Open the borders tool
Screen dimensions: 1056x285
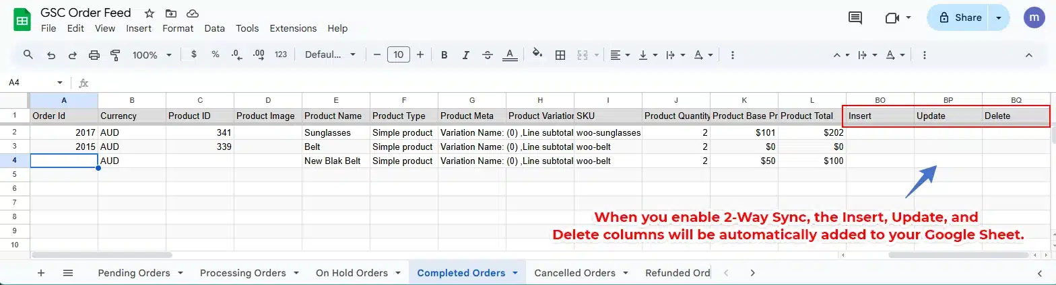tap(560, 55)
